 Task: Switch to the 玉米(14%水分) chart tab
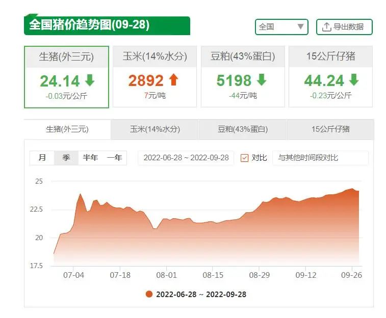pyautogui.click(x=155, y=129)
